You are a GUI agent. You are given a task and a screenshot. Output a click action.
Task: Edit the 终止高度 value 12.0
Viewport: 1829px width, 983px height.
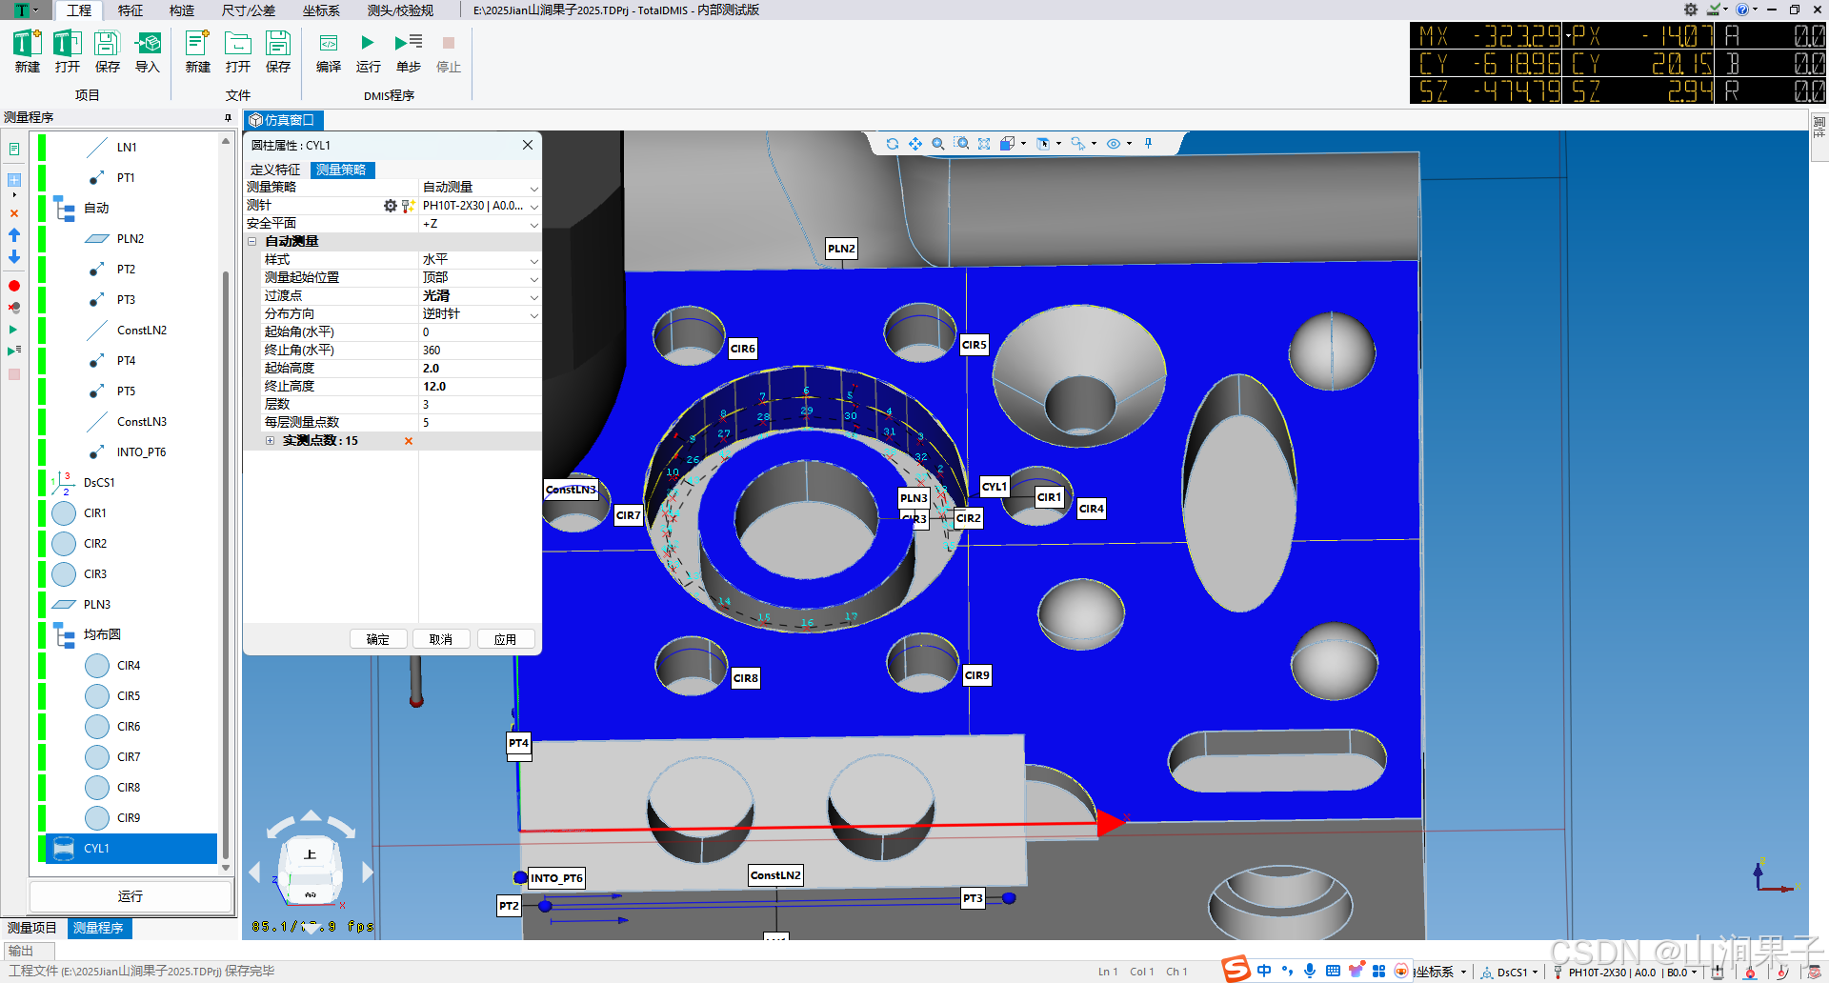pyautogui.click(x=479, y=387)
